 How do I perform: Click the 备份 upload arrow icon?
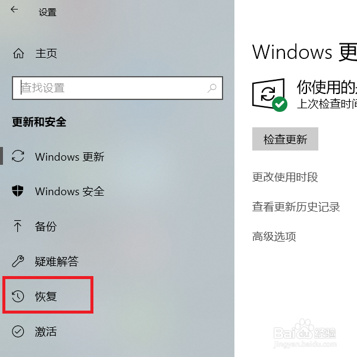pos(17,226)
